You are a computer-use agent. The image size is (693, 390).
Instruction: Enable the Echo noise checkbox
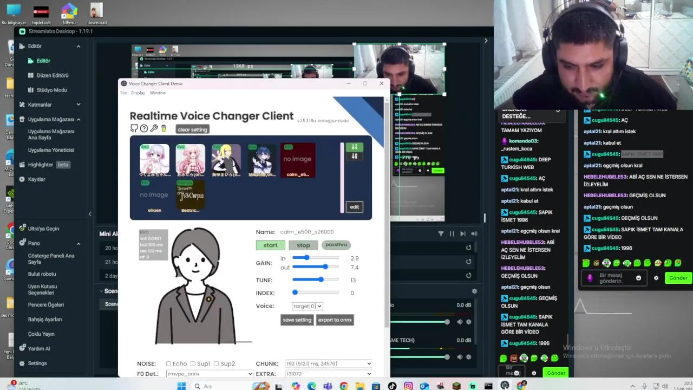(168, 364)
